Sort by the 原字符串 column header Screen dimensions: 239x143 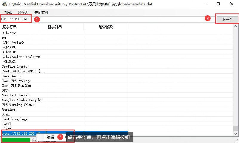coord(23,27)
